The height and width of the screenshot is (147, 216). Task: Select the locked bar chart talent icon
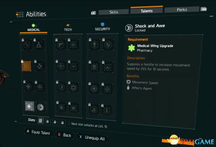coord(94,110)
